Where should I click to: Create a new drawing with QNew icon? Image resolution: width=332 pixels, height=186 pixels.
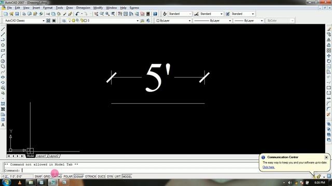click(6, 14)
